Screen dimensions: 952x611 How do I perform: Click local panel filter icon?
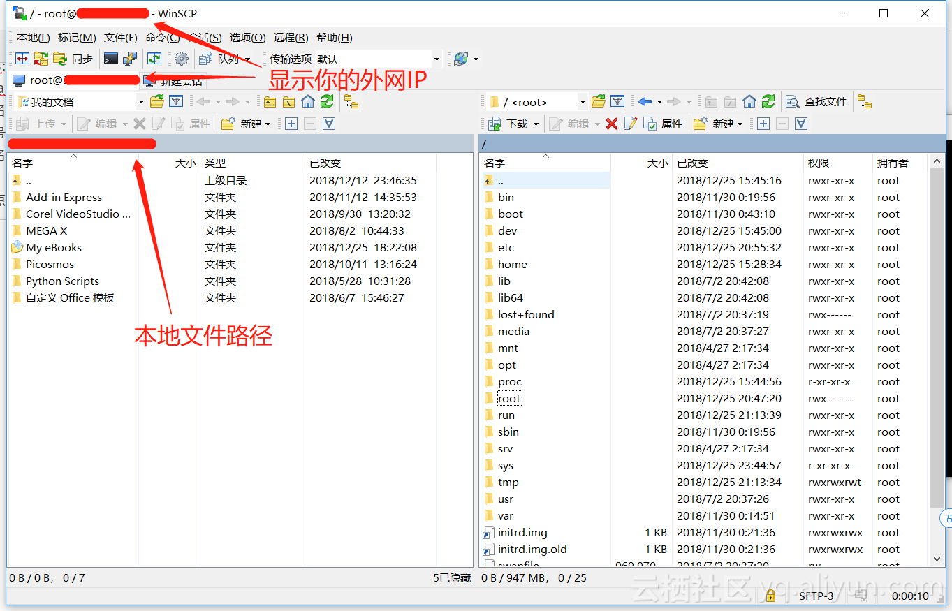(x=176, y=102)
